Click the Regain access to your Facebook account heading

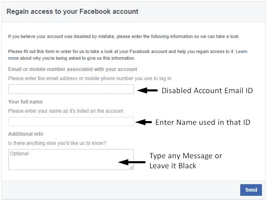[x=72, y=12]
